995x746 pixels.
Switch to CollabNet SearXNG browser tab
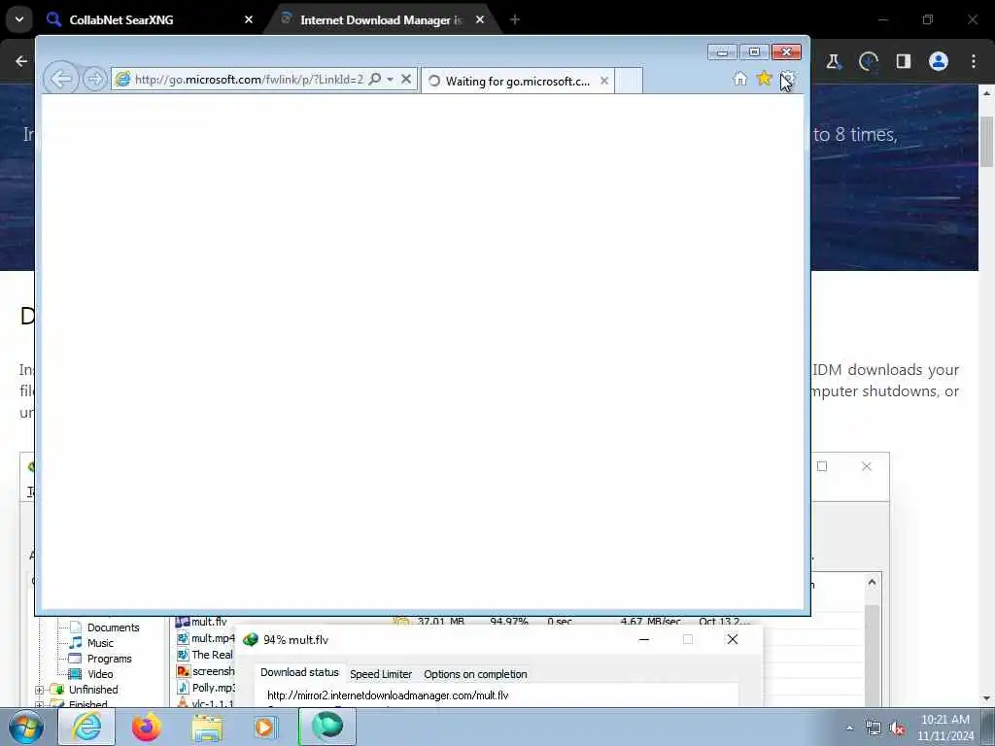(120, 19)
